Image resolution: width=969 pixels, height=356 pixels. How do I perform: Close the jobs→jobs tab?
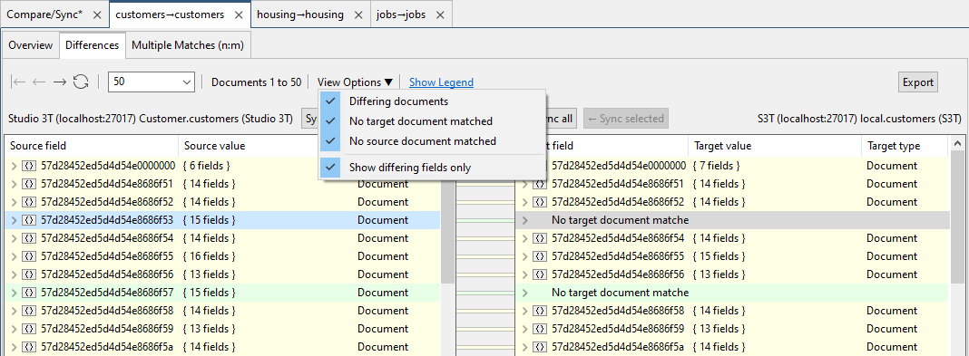440,14
